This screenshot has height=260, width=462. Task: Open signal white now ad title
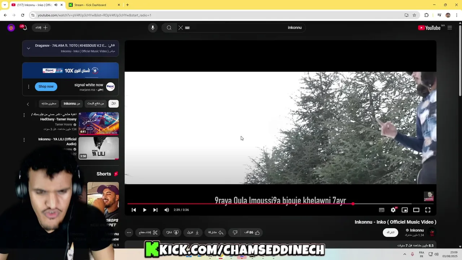coord(89,85)
